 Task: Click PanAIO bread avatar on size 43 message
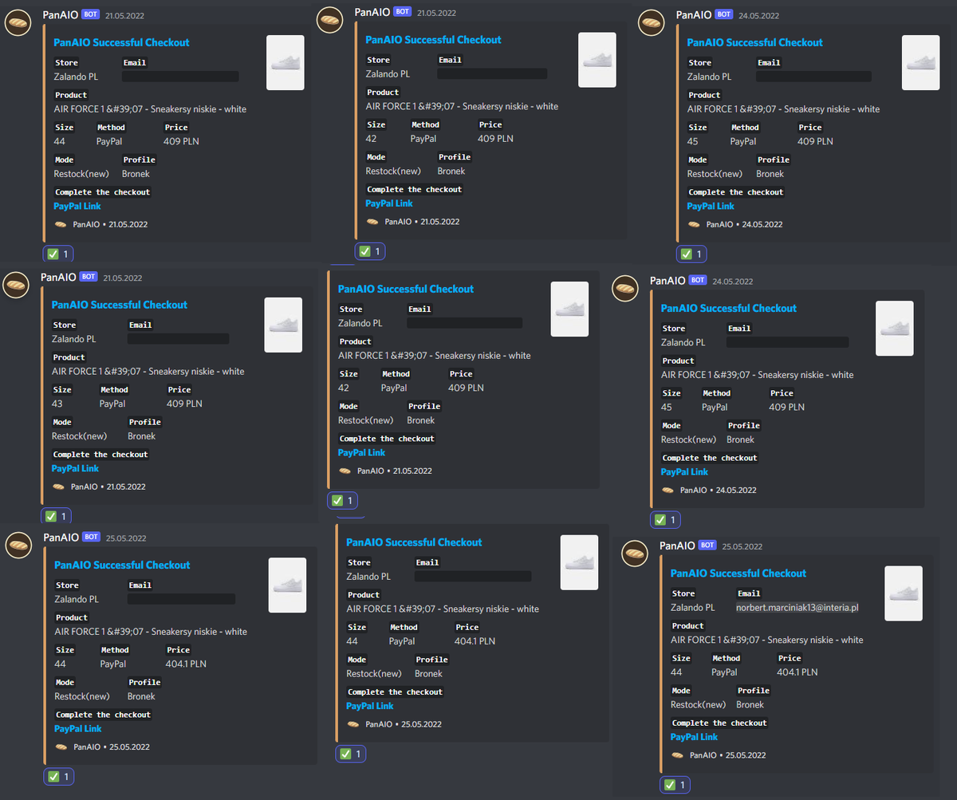[16, 285]
